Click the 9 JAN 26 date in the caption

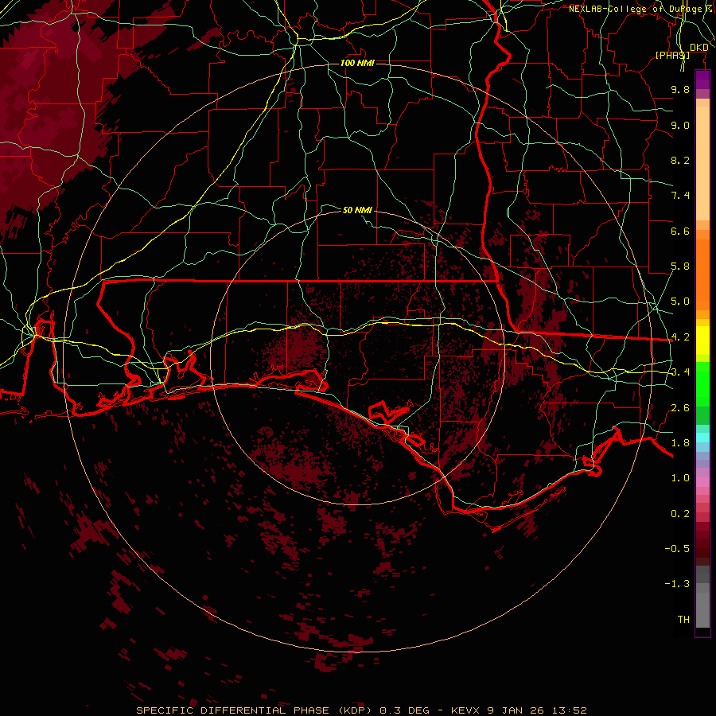[516, 710]
